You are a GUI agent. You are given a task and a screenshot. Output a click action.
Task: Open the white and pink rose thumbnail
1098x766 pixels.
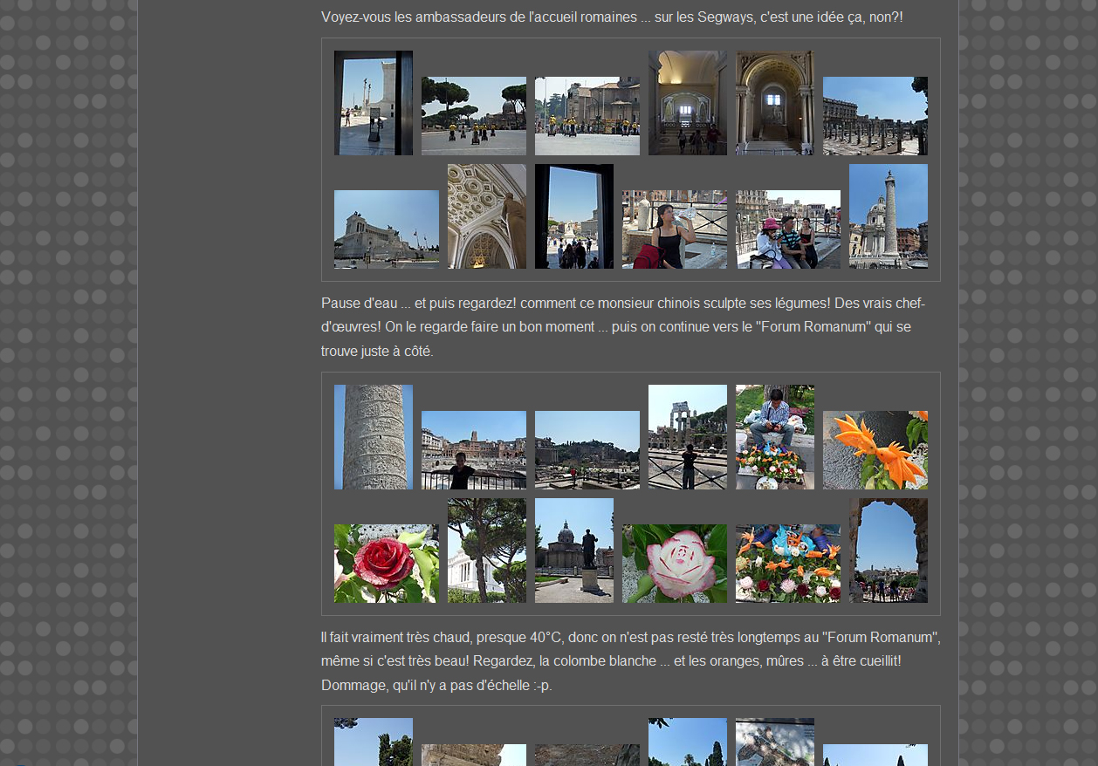(x=674, y=564)
